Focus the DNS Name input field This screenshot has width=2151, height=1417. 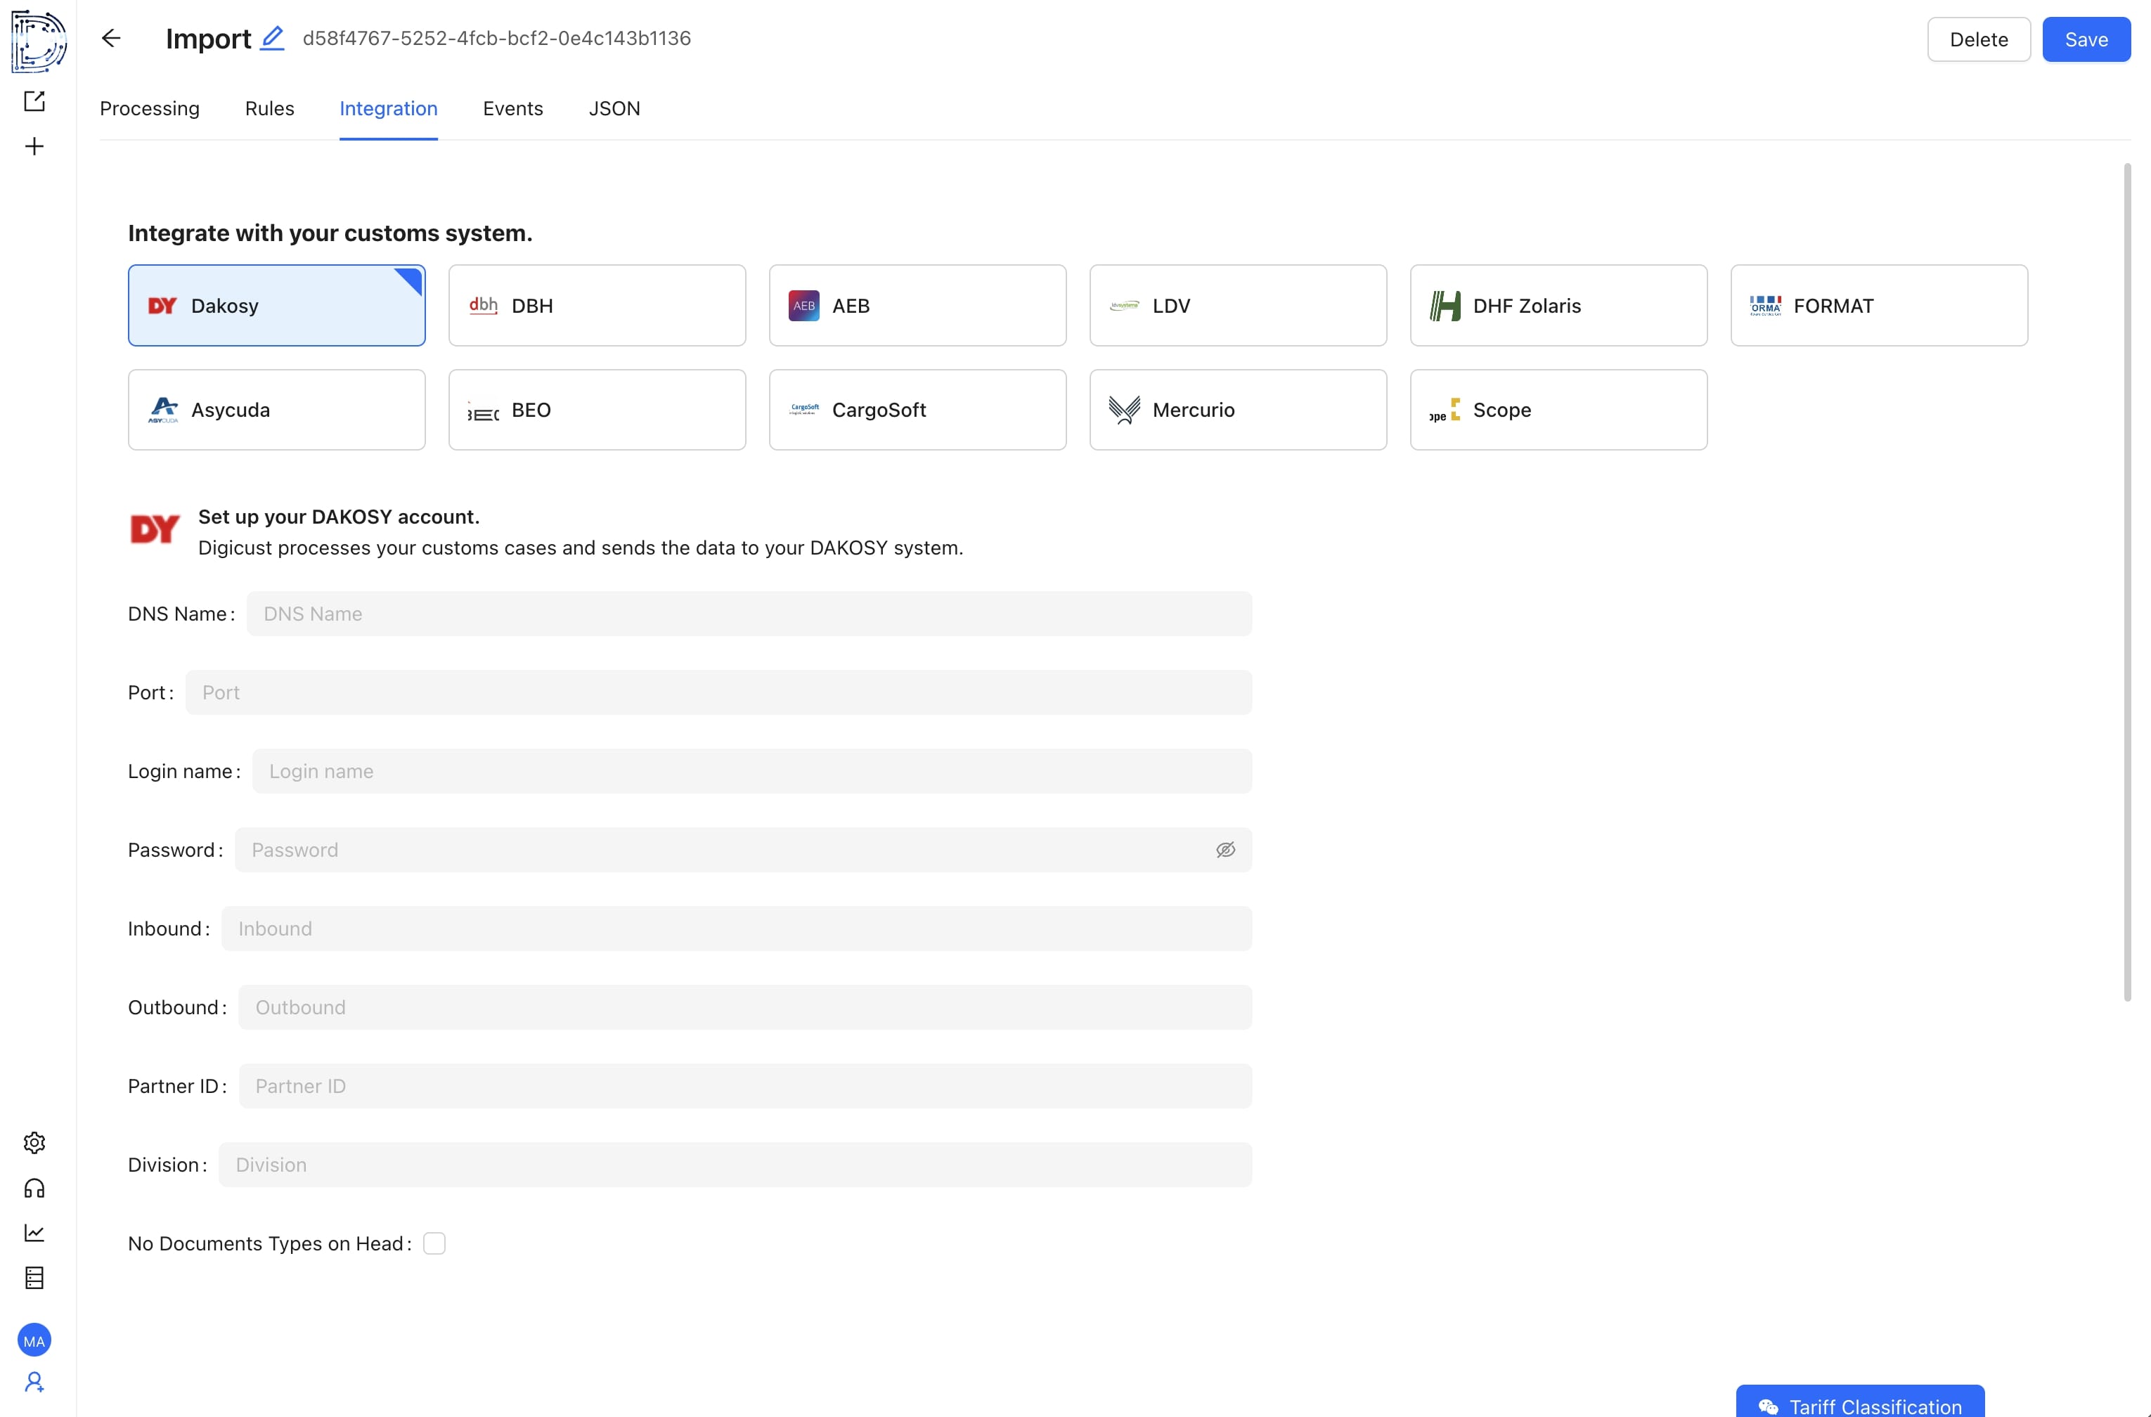tap(749, 614)
